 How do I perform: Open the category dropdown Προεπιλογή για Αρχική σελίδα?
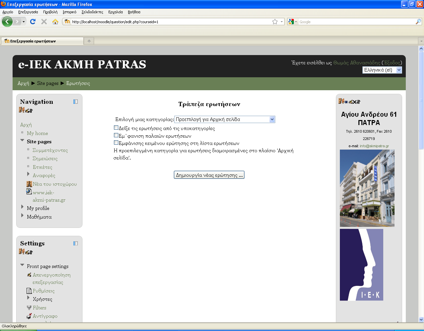pos(225,119)
